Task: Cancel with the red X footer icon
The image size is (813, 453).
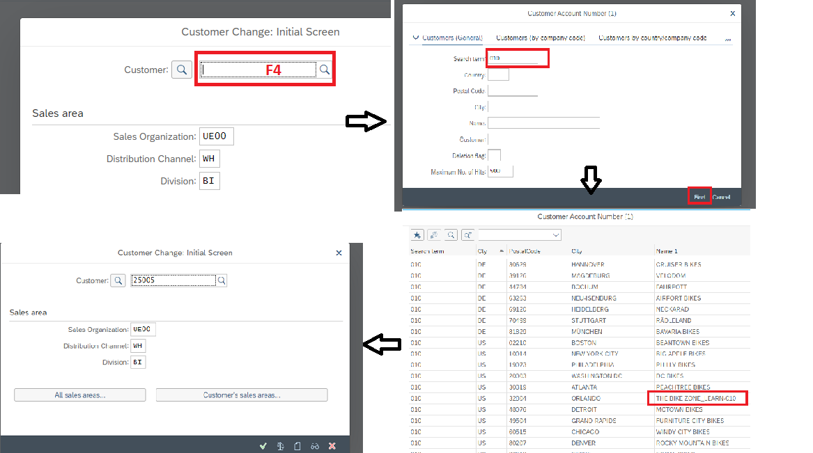Action: point(332,446)
